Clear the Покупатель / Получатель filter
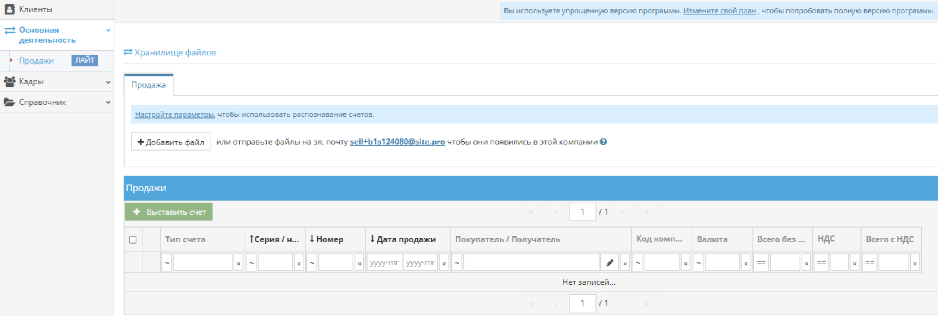 [625, 263]
